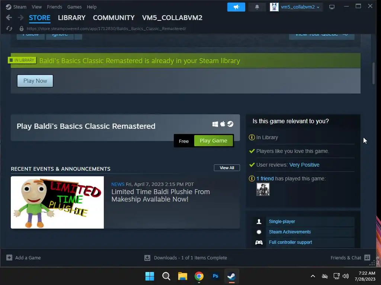Open the Single-player category link
381x285 pixels.
[x=282, y=222]
